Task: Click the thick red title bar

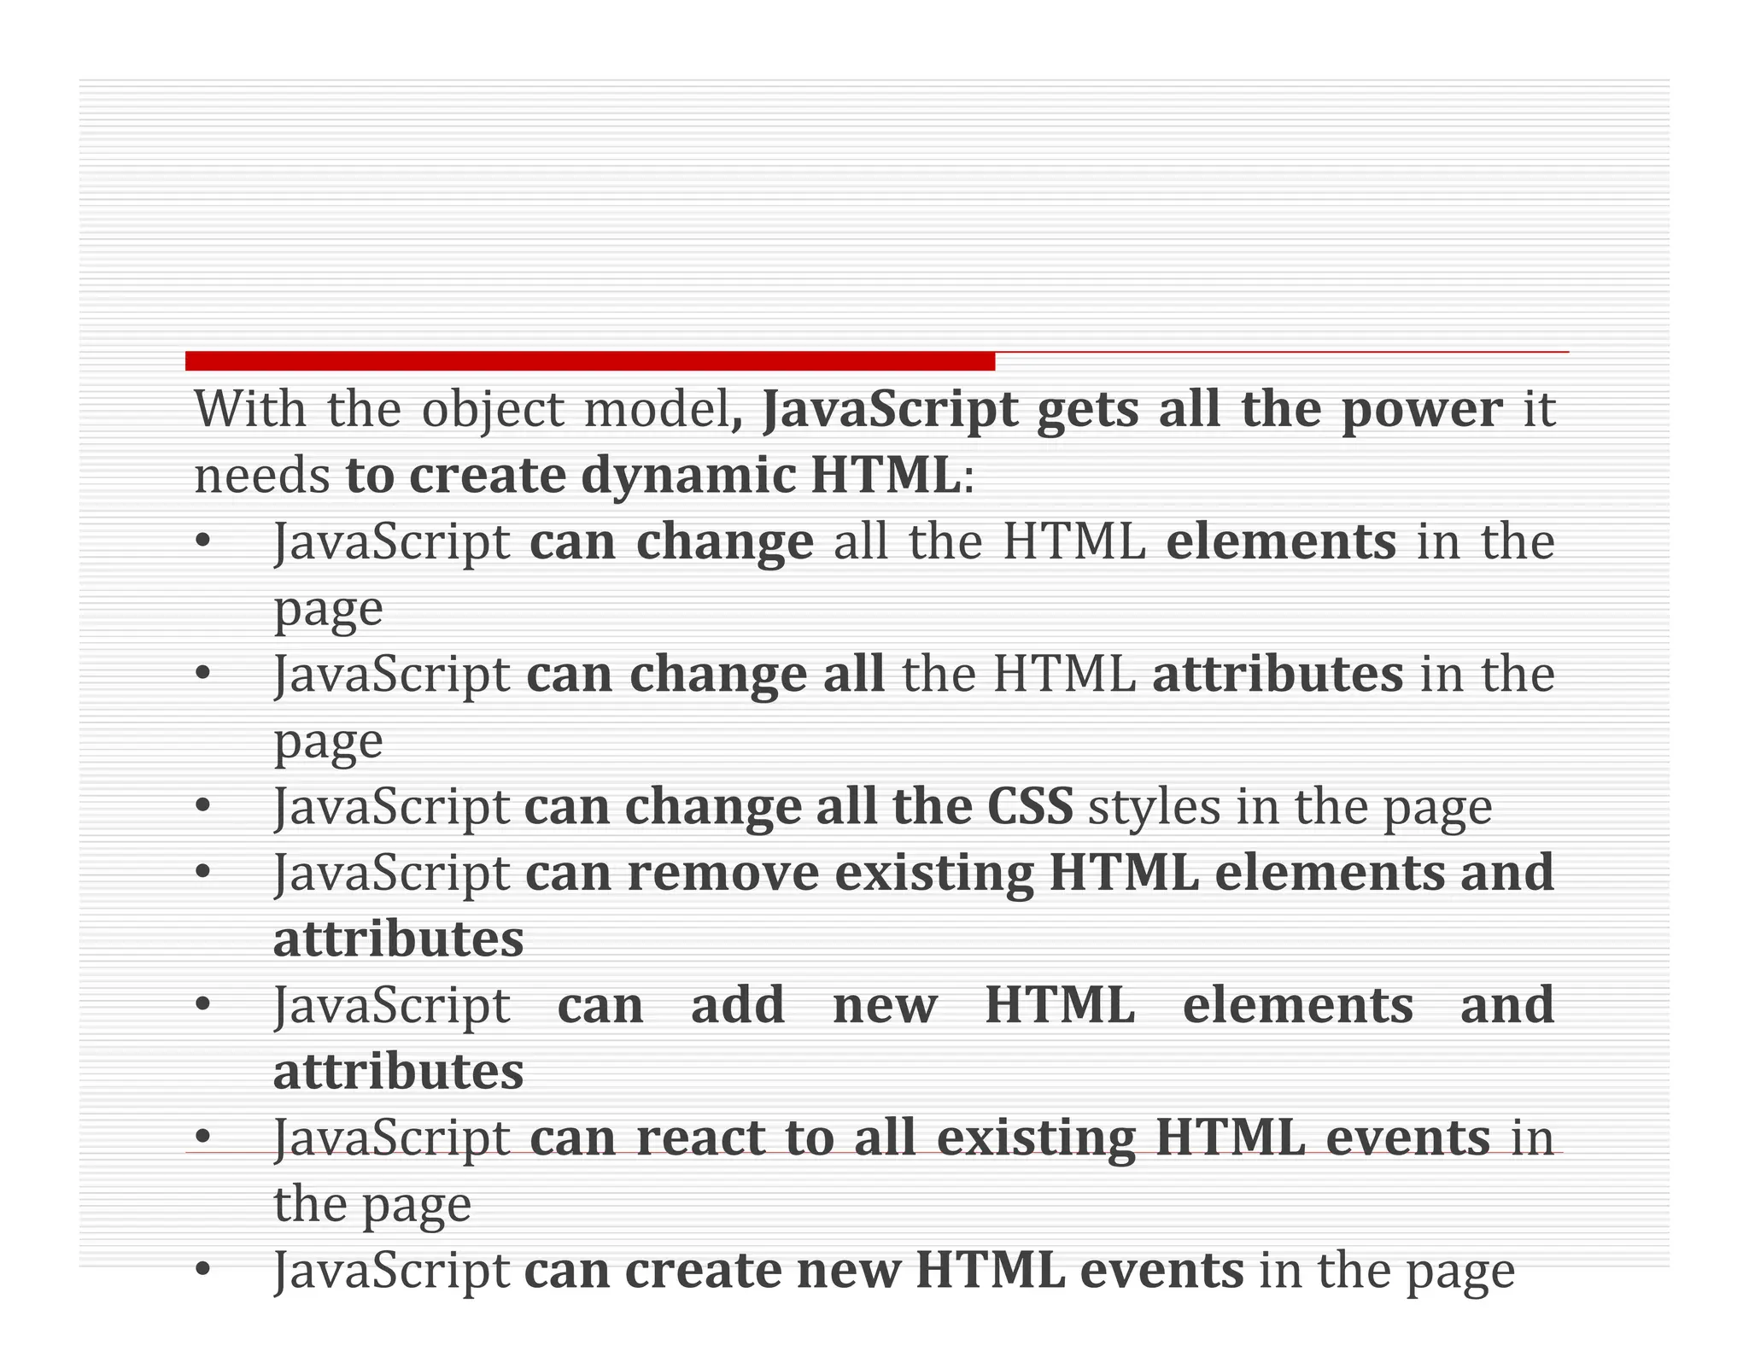Action: 589,360
